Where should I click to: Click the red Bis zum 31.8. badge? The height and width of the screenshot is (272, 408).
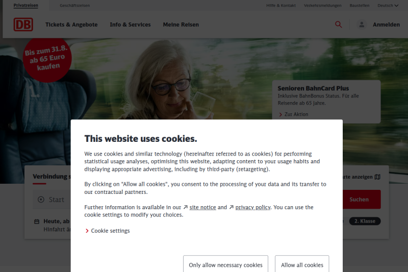pyautogui.click(x=47, y=60)
